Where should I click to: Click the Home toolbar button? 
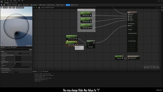click(20, 5)
